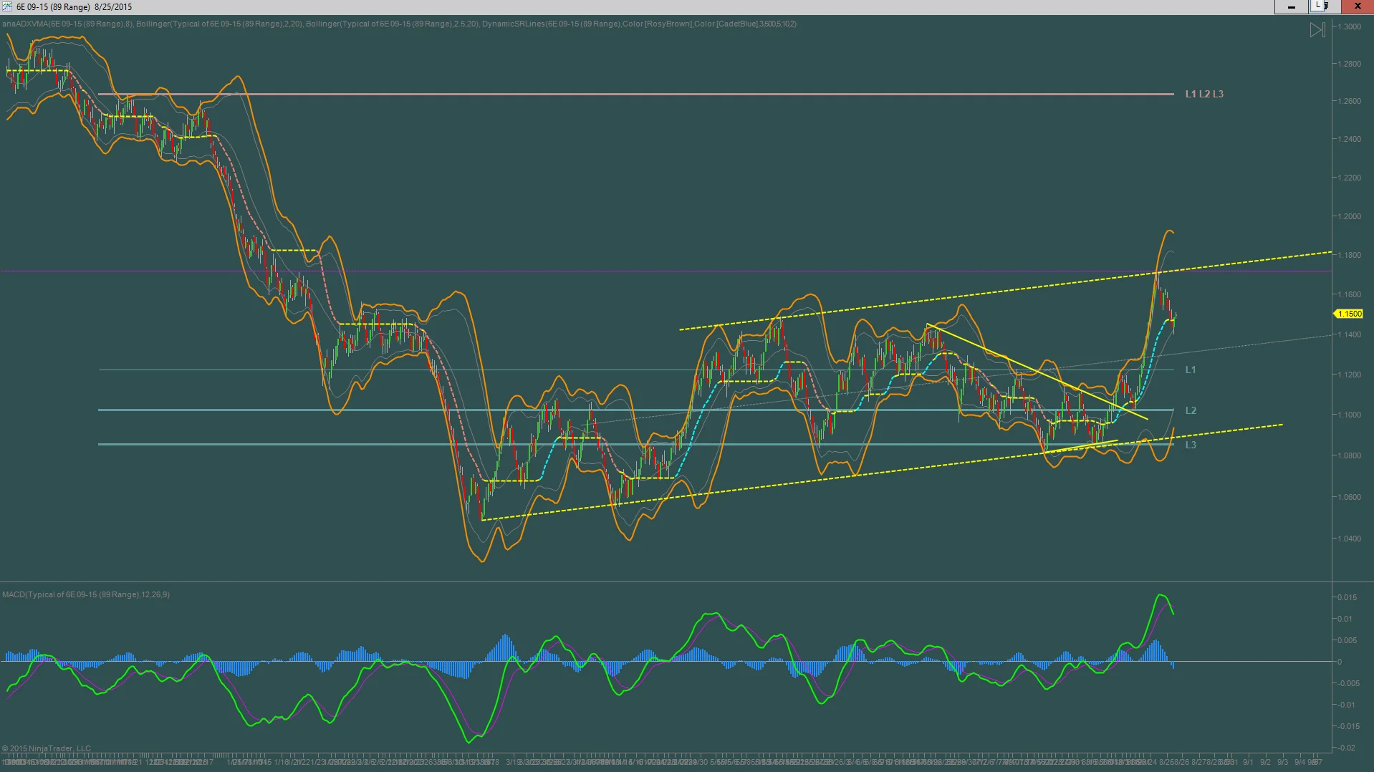Click the -0.02 MACD axis label
Viewport: 1374px width, 772px height.
[x=1346, y=748]
